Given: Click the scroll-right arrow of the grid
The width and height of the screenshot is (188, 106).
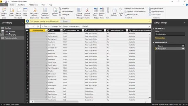Looking at the screenshot, I should click(146, 102).
